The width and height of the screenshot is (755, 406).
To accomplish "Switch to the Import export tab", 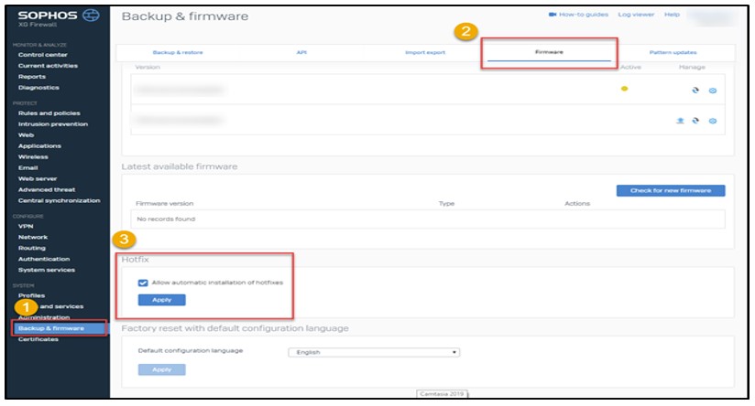I will [x=425, y=52].
